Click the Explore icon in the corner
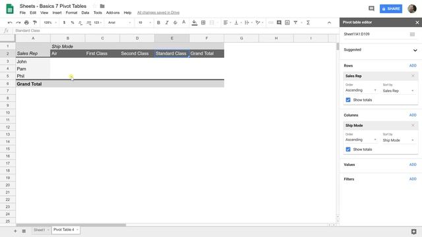The image size is (422, 237). click(x=414, y=231)
